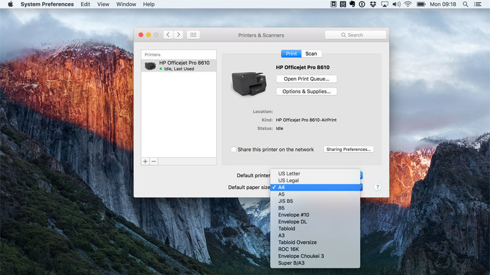This screenshot has height=275, width=490.
Task: Expand Default printer dropdown
Action: tap(361, 175)
